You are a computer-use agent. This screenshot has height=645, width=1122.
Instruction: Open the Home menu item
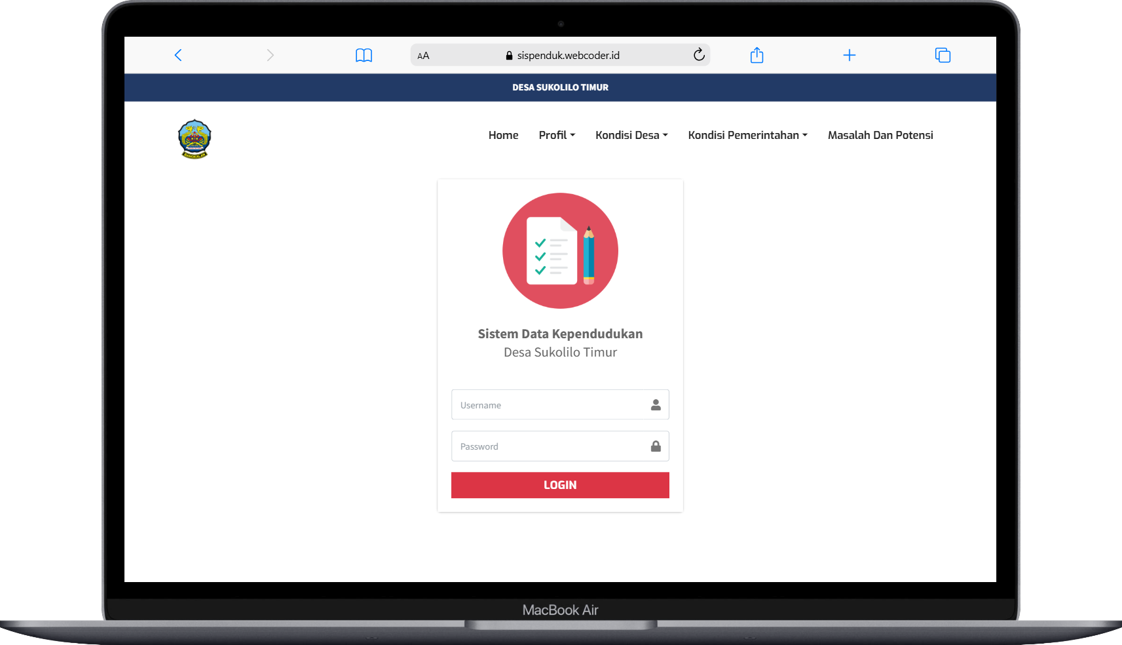click(503, 135)
